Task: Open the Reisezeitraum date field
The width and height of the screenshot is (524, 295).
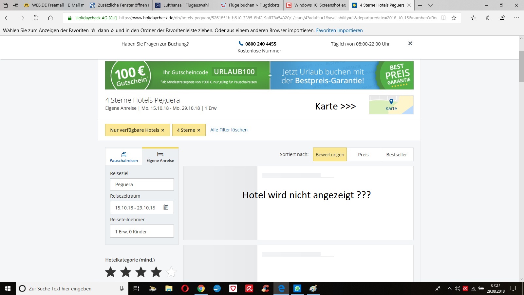Action: click(x=142, y=207)
